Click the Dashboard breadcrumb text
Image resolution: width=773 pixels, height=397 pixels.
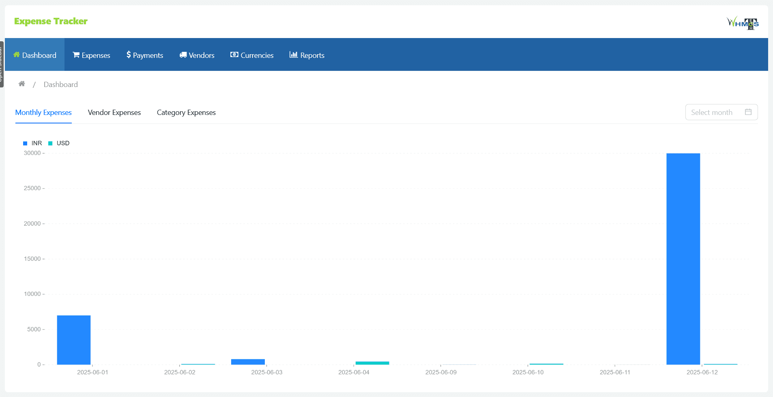click(x=60, y=85)
